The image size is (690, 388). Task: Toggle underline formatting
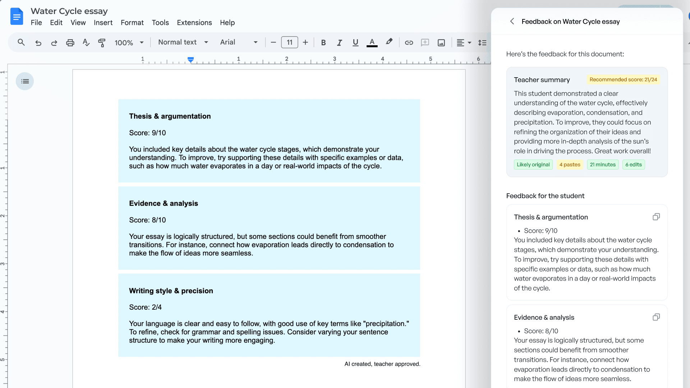[x=355, y=42]
